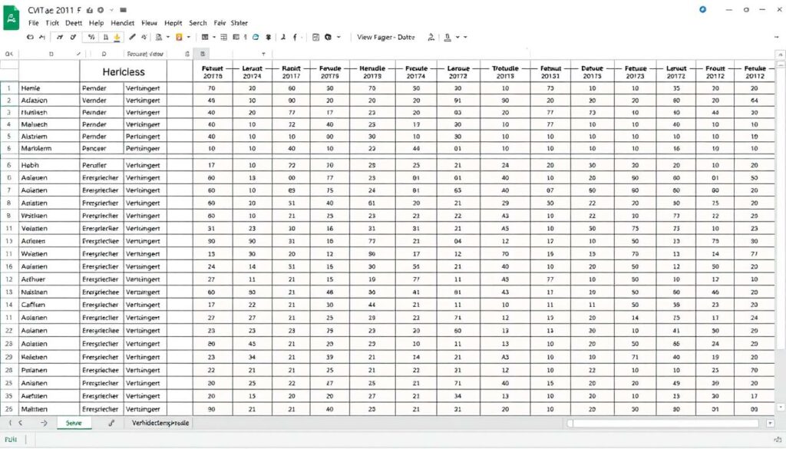Click the merge cells icon
Image resolution: width=786 pixels, height=449 pixels.
click(223, 37)
